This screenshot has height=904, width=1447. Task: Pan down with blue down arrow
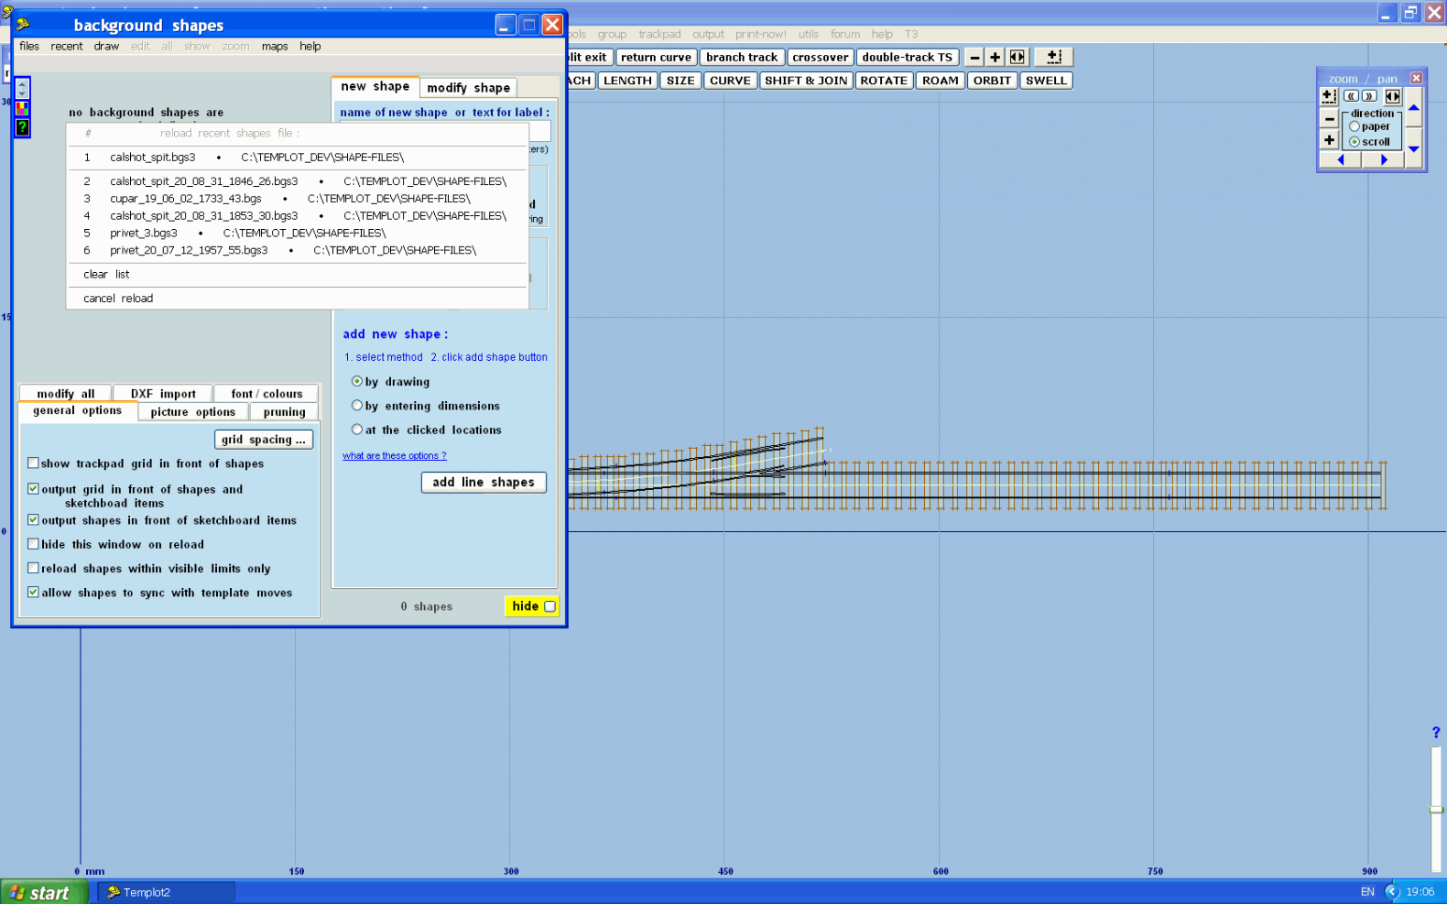(1414, 148)
